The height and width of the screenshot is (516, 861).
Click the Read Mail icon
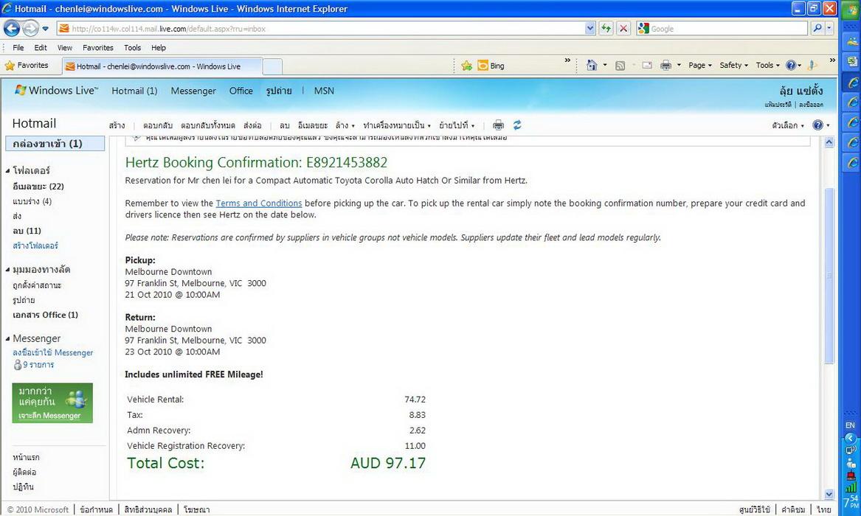[x=647, y=66]
